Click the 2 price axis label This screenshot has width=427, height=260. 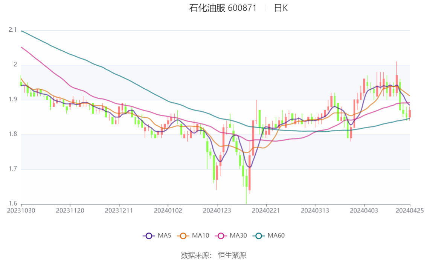tap(15, 65)
